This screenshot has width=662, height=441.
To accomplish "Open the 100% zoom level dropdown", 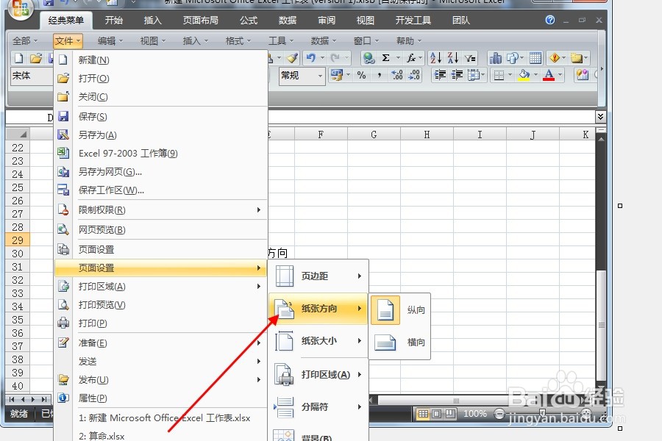I will [x=475, y=413].
